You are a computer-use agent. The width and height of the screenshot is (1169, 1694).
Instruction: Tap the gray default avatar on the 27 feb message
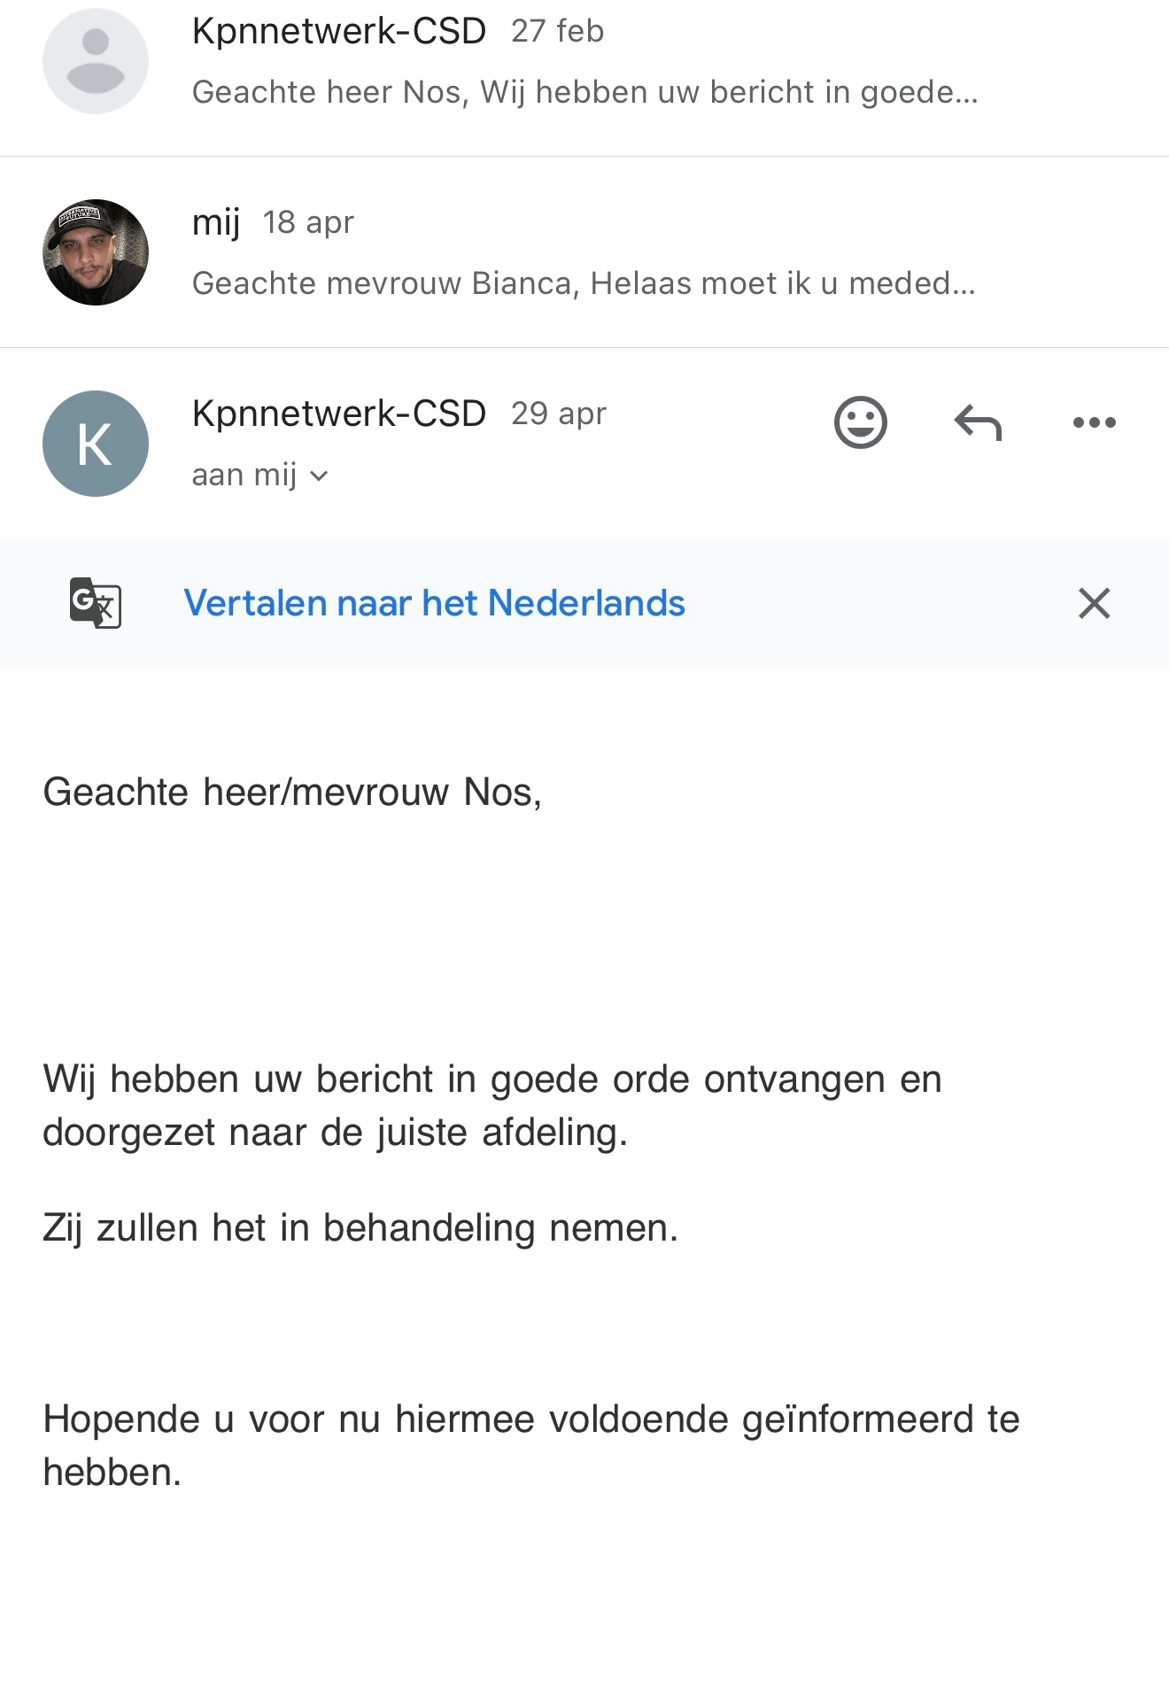[x=96, y=61]
